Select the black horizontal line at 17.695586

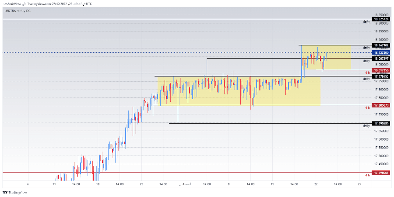click(x=270, y=123)
